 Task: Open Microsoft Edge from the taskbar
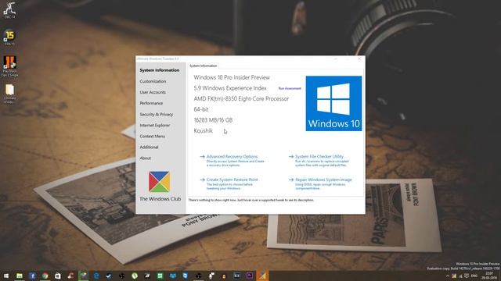pos(96,276)
